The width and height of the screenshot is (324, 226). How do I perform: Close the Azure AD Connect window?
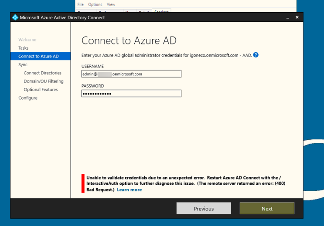pyautogui.click(x=297, y=17)
